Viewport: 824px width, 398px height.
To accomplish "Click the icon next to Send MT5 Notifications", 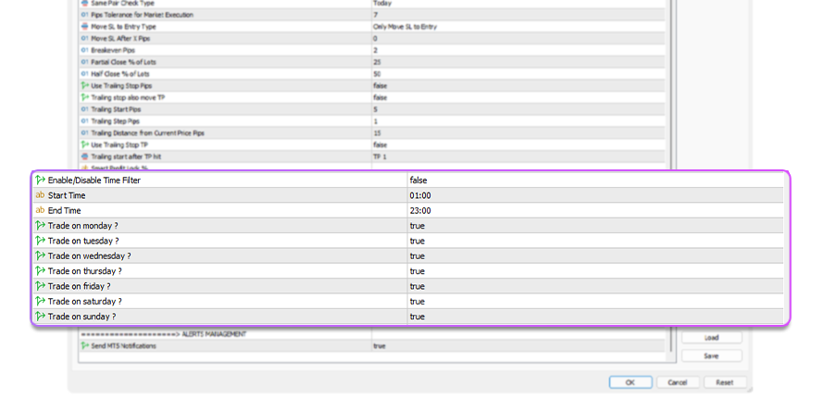I will click(85, 345).
